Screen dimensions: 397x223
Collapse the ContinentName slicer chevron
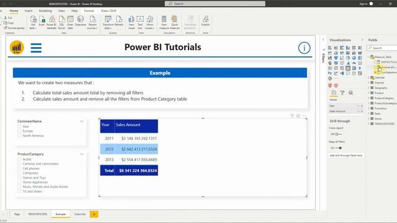pyautogui.click(x=81, y=121)
